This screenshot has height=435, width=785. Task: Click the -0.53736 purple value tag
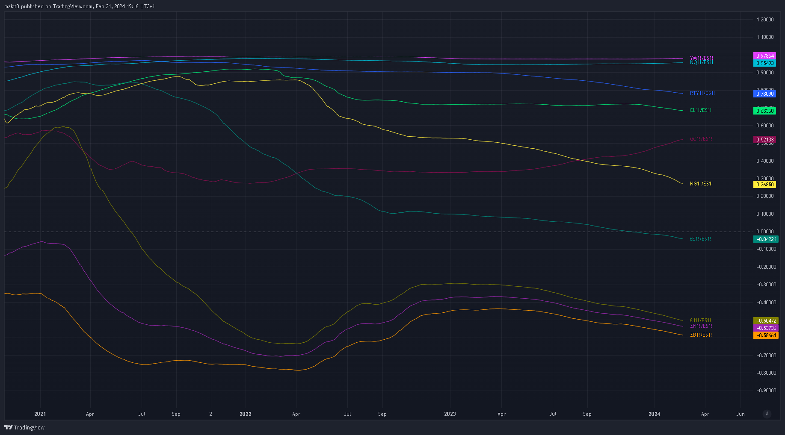click(x=765, y=328)
